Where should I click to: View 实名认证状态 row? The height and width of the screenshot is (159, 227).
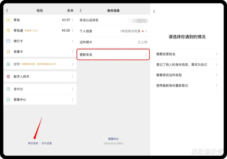(x=114, y=20)
